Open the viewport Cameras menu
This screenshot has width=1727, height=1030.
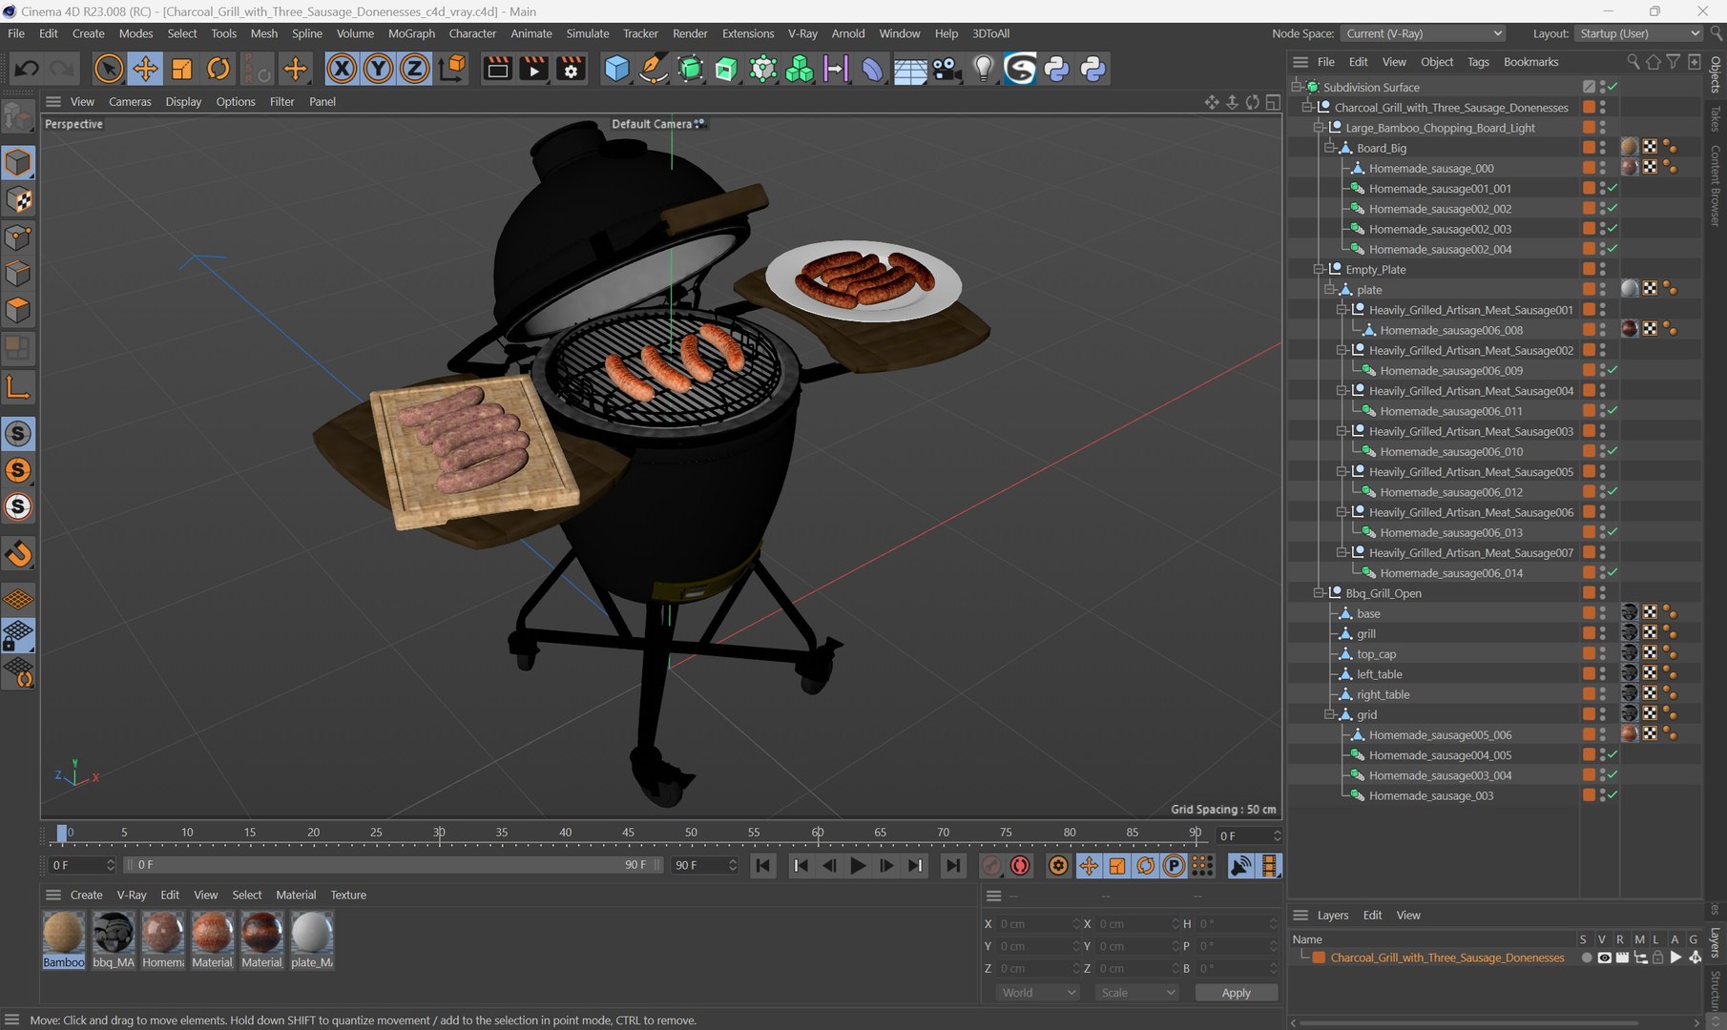click(x=130, y=102)
